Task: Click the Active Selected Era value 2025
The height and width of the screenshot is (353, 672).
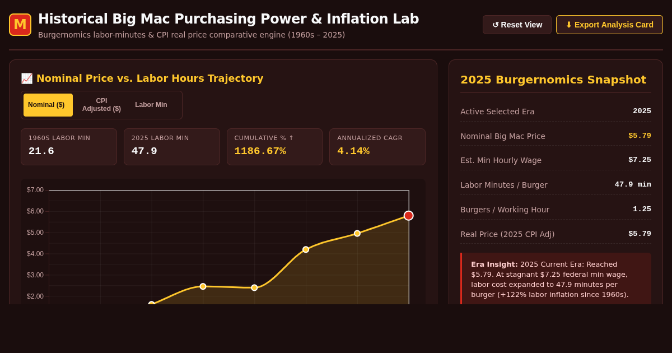Action: (x=642, y=111)
